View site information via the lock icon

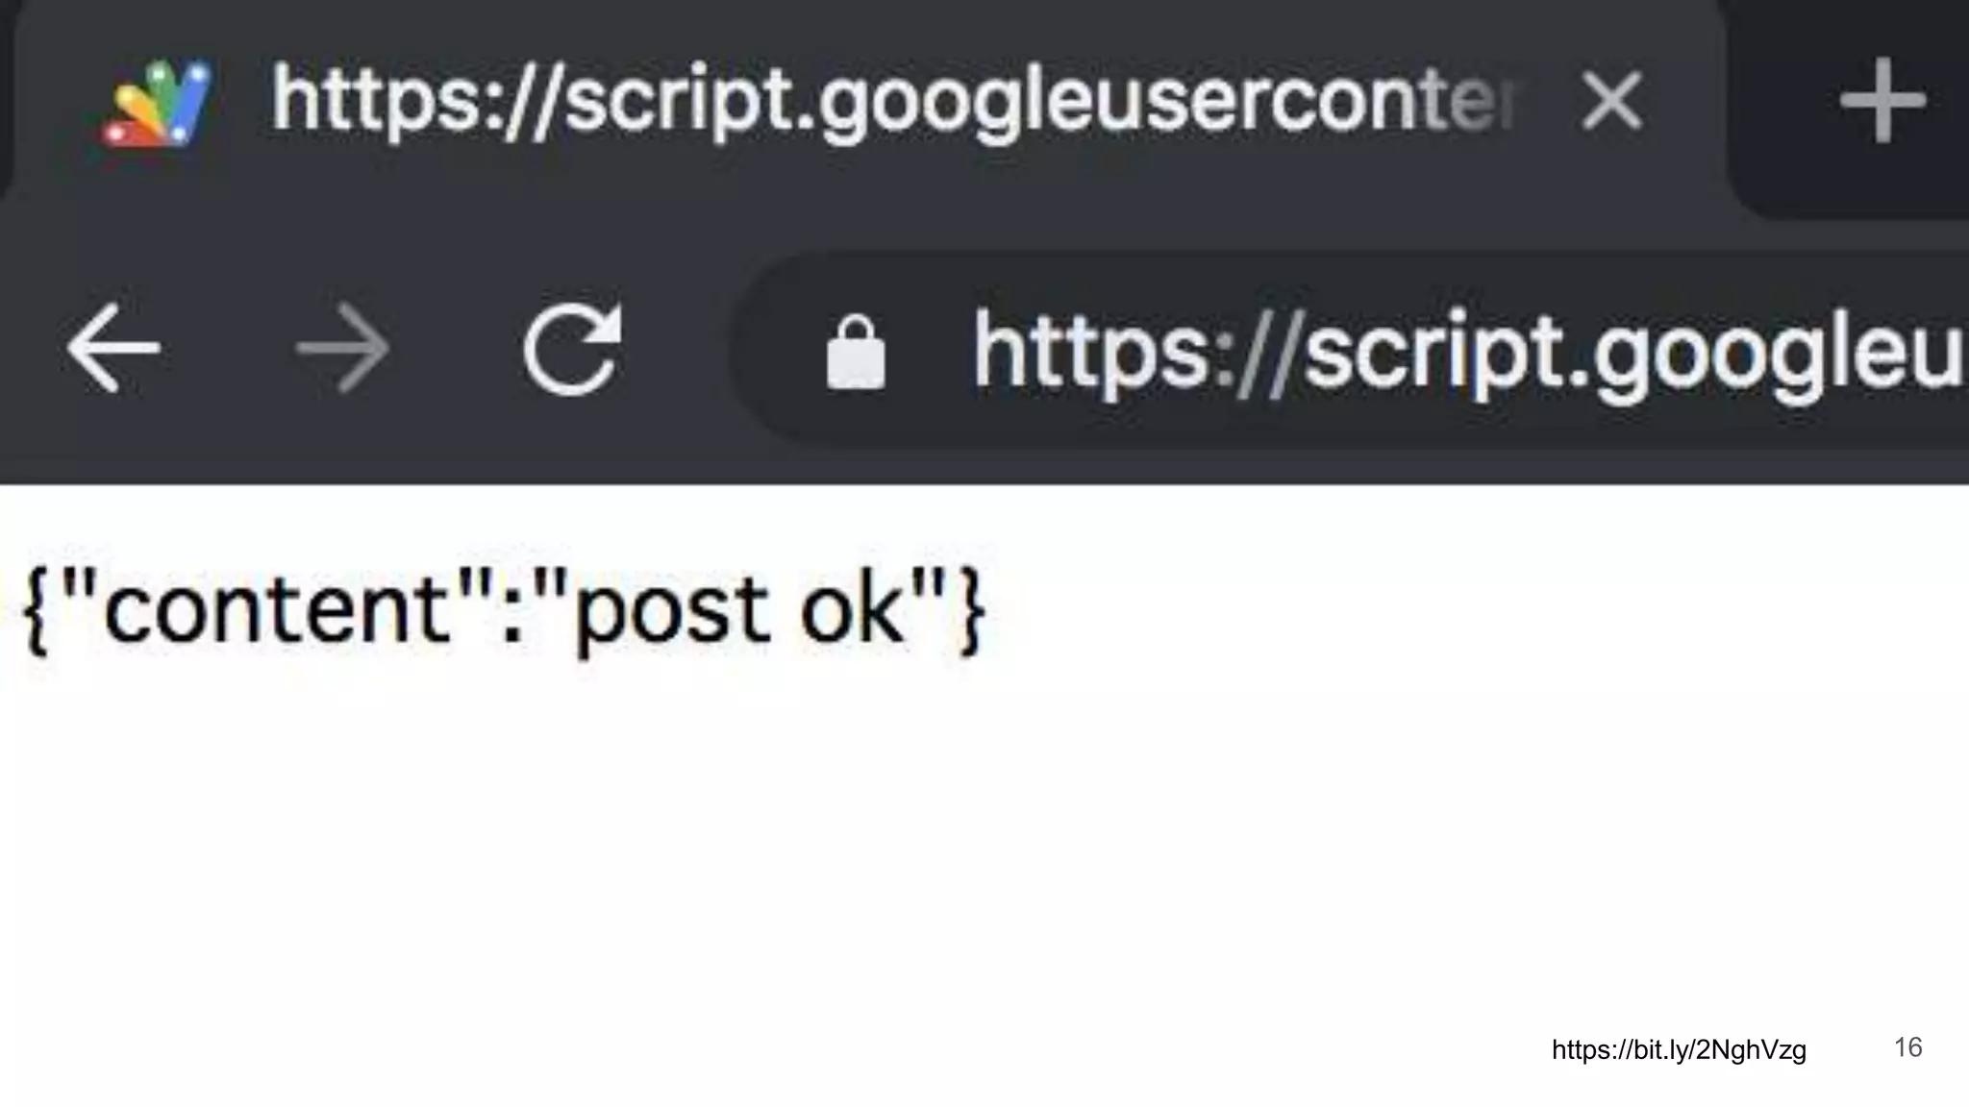click(x=856, y=353)
